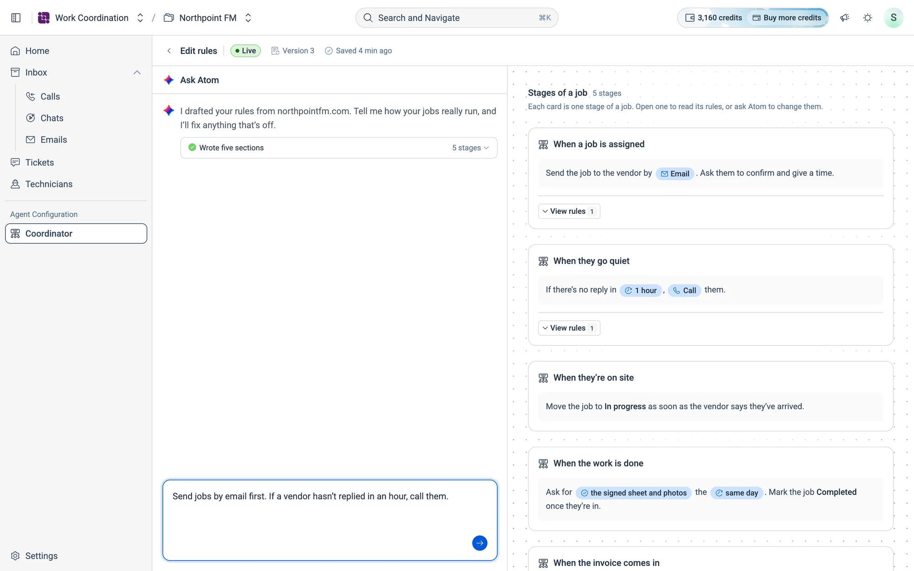
Task: Click the 1 hour chip
Action: click(x=640, y=291)
